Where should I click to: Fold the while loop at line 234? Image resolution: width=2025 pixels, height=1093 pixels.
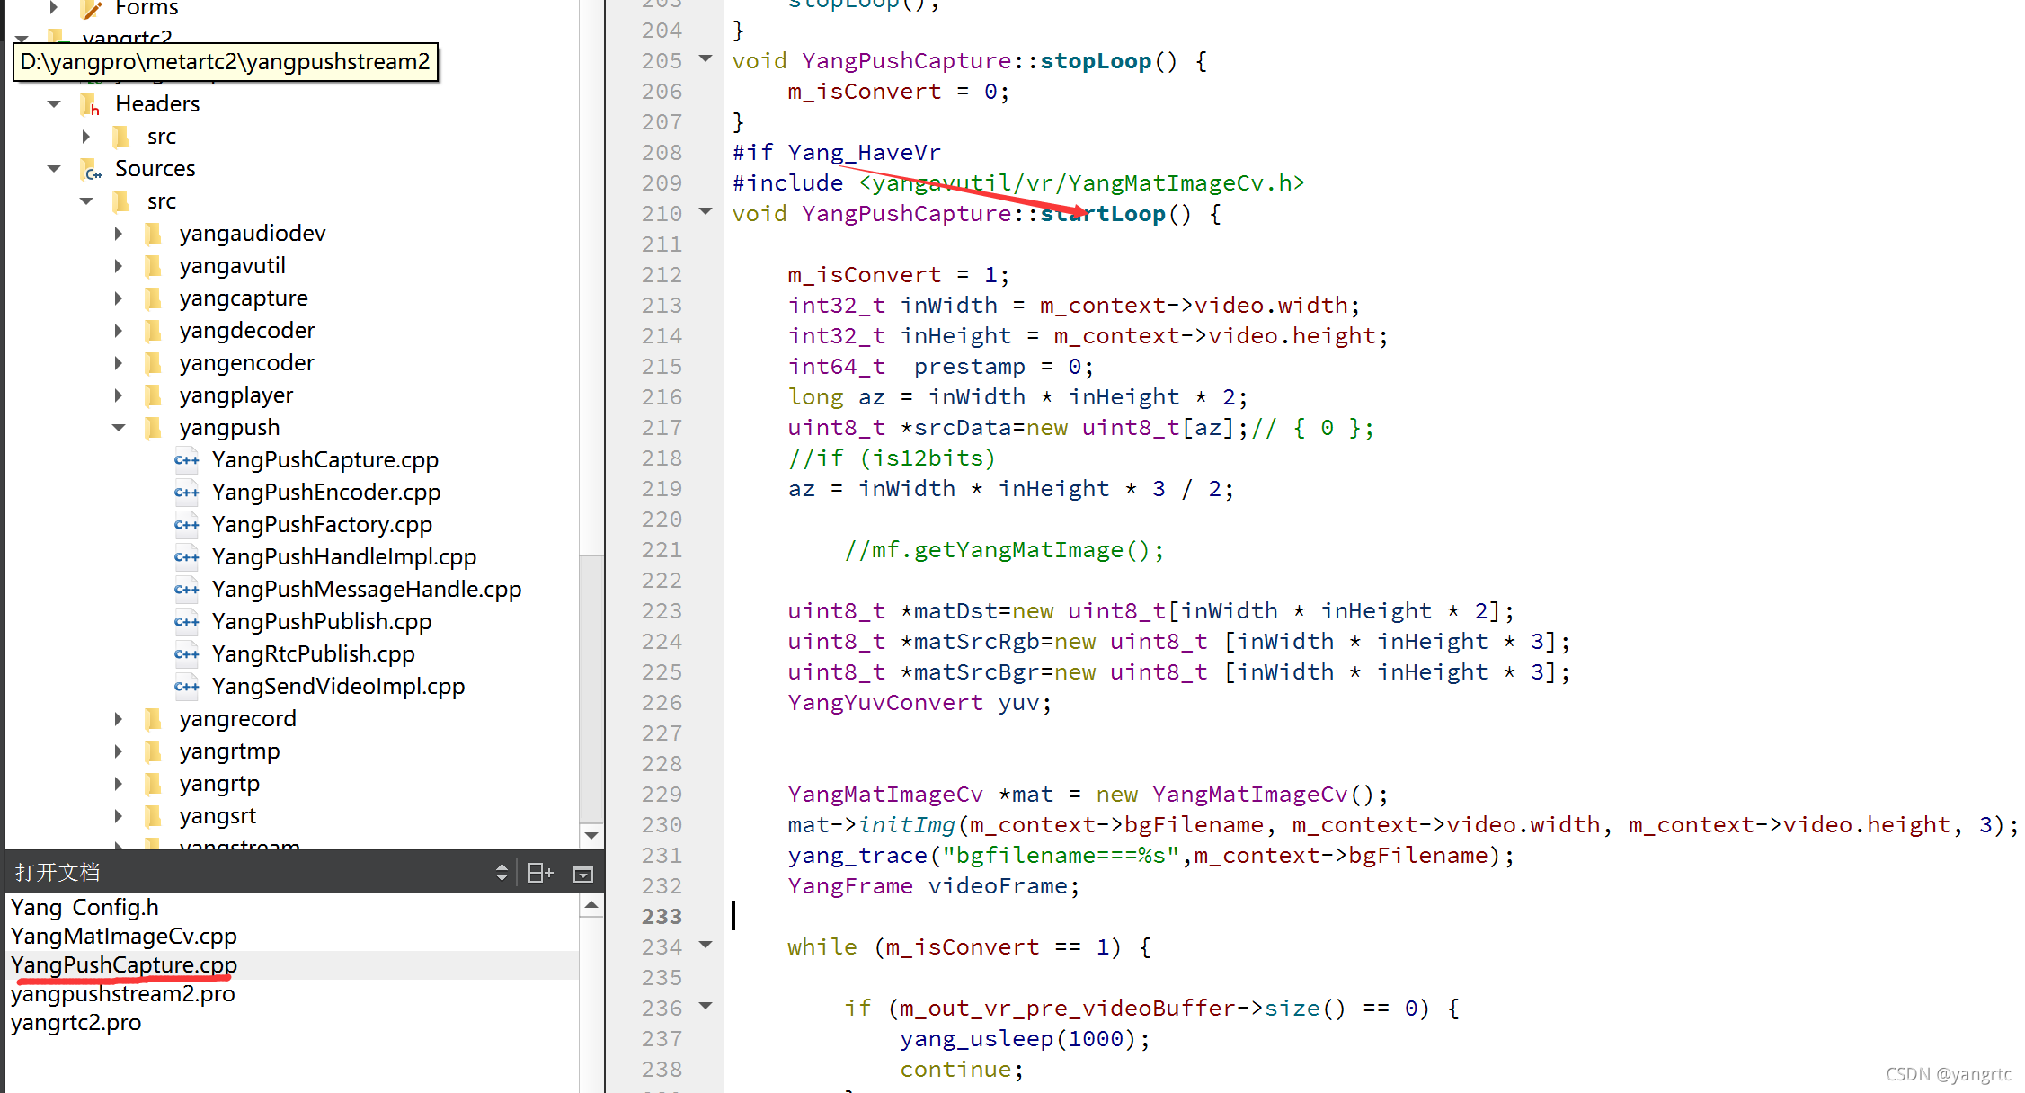[706, 946]
